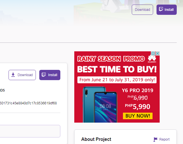Click the MD5 hash string
Image resolution: width=183 pixels, height=144 pixels.
click(28, 103)
